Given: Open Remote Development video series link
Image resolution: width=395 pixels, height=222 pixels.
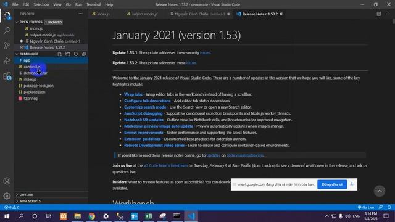Looking at the screenshot, I should [x=154, y=146].
